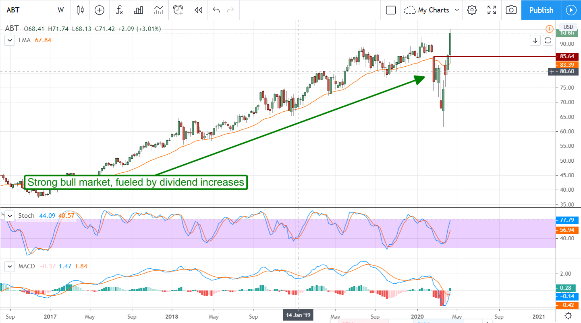Redo the last chart action

click(230, 10)
